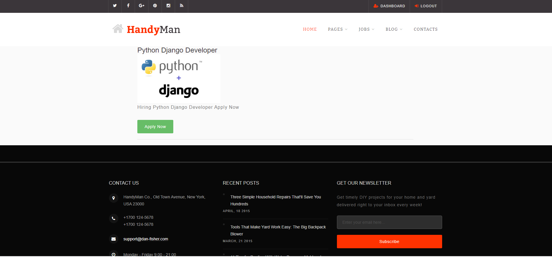The width and height of the screenshot is (552, 257).
Task: Click the 'Recent Posts' heading
Action: coord(241,183)
